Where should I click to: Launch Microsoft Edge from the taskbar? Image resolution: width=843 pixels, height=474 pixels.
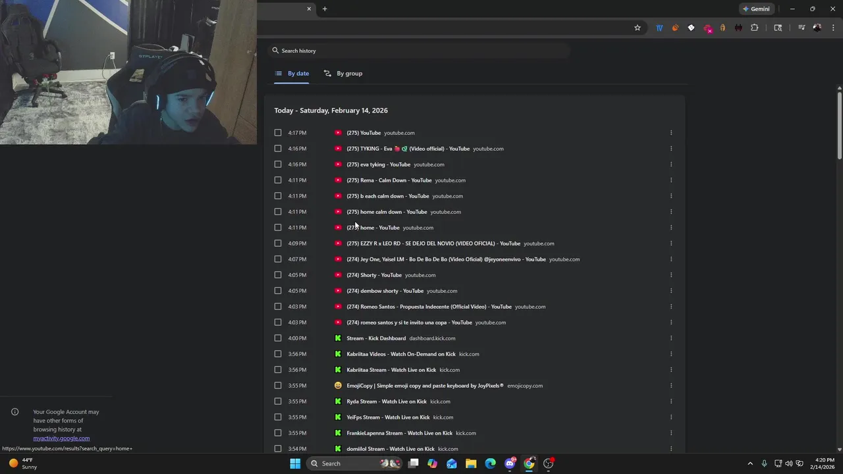pos(490,463)
